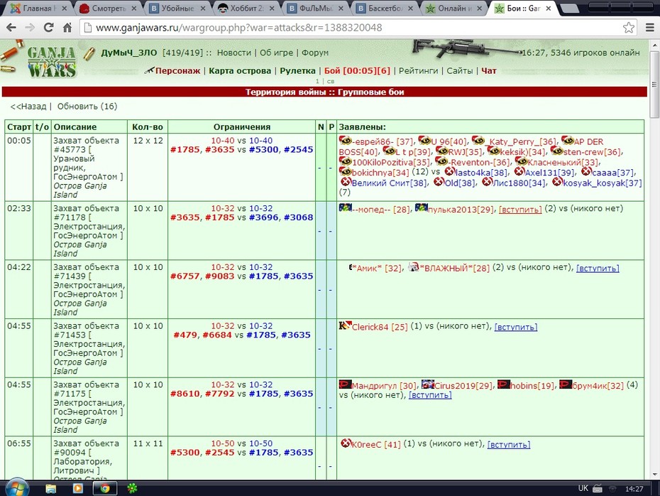Image resolution: width=660 pixels, height=496 pixels.
Task: Open Windows Start button
Action: (x=17, y=488)
